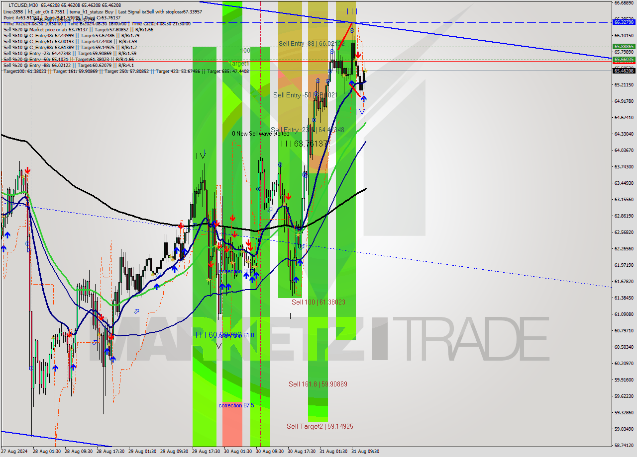This screenshot has height=457, width=637.
Task: Click 'Sell Entry -23.6' chart label
Action: tap(308, 130)
